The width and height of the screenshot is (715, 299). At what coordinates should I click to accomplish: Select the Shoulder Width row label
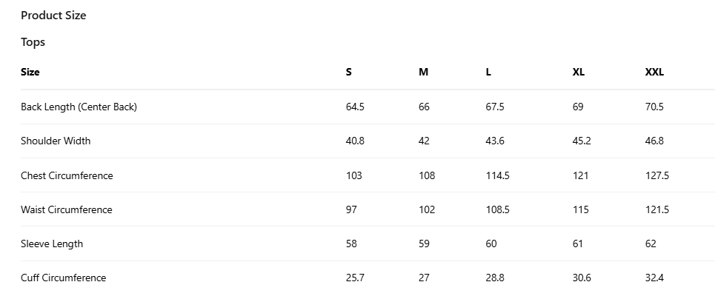(56, 141)
